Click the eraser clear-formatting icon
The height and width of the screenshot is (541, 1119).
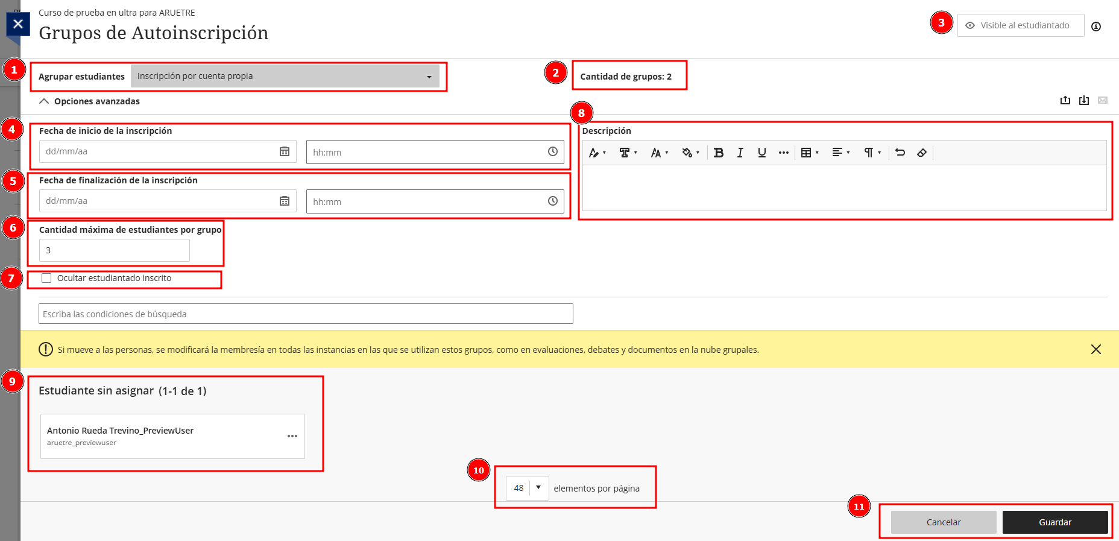click(921, 153)
